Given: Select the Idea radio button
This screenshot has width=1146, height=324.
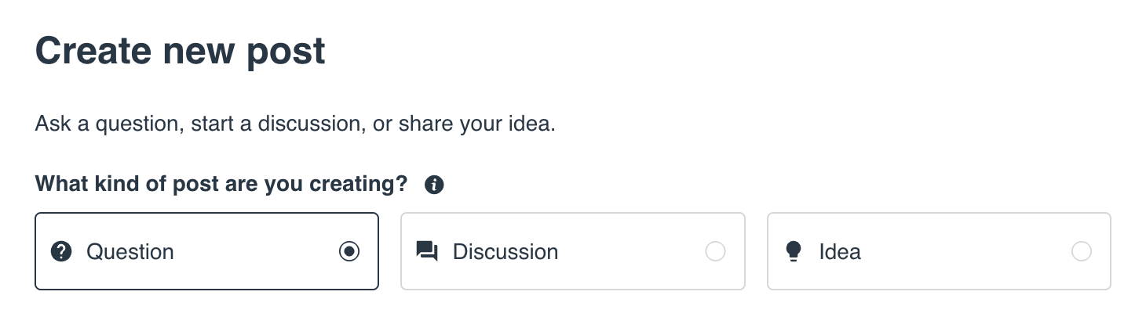Looking at the screenshot, I should click(1081, 251).
